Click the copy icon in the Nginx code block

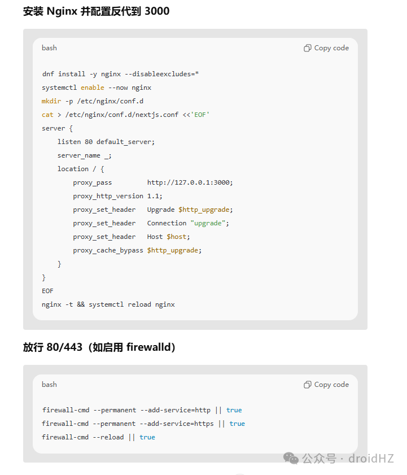click(x=308, y=48)
